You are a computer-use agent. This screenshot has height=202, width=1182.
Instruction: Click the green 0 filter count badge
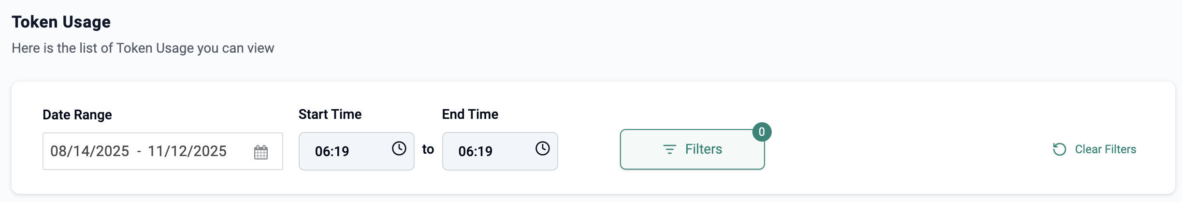(762, 132)
